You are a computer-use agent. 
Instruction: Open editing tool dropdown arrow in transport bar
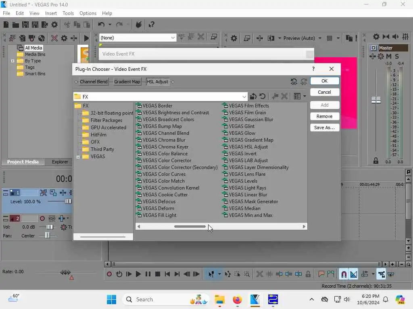(x=219, y=274)
